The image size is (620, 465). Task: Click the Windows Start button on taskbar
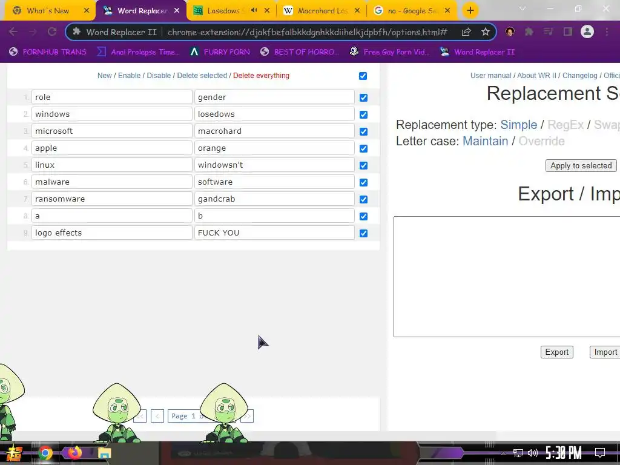tap(15, 453)
